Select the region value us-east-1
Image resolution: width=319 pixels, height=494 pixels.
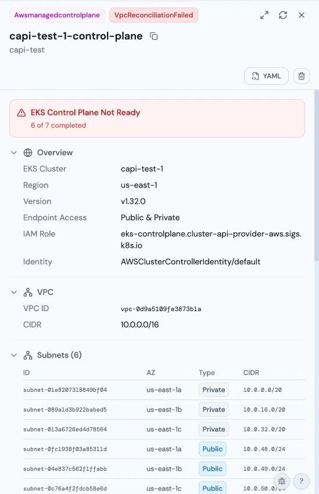[139, 185]
